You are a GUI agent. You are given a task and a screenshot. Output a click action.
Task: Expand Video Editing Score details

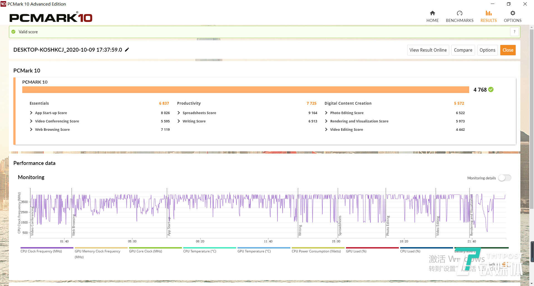(x=326, y=129)
